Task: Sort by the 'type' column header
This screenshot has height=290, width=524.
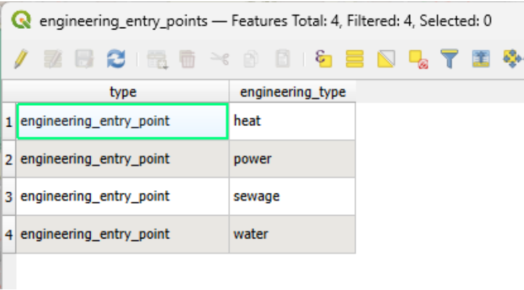Action: 123,93
